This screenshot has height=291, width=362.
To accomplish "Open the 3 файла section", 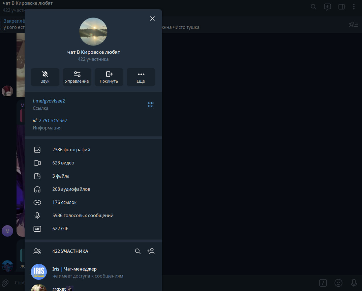I will tap(93, 176).
